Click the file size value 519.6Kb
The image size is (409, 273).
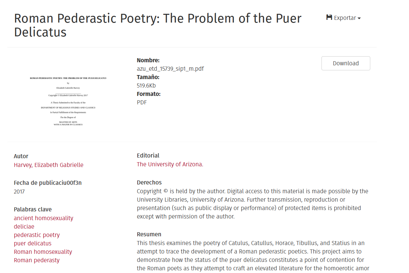[146, 86]
